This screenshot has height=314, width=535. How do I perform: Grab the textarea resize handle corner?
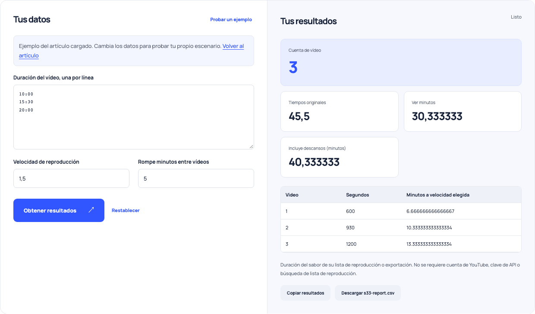[x=251, y=146]
